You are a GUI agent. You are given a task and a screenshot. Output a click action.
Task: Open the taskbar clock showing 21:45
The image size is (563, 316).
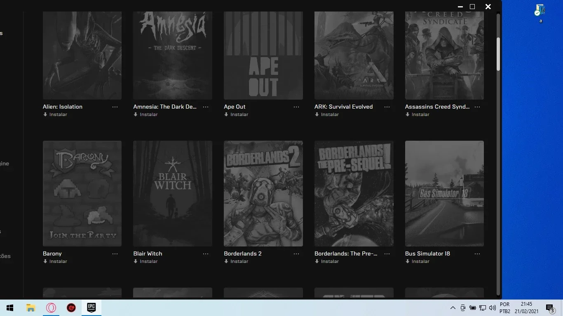[x=526, y=308]
